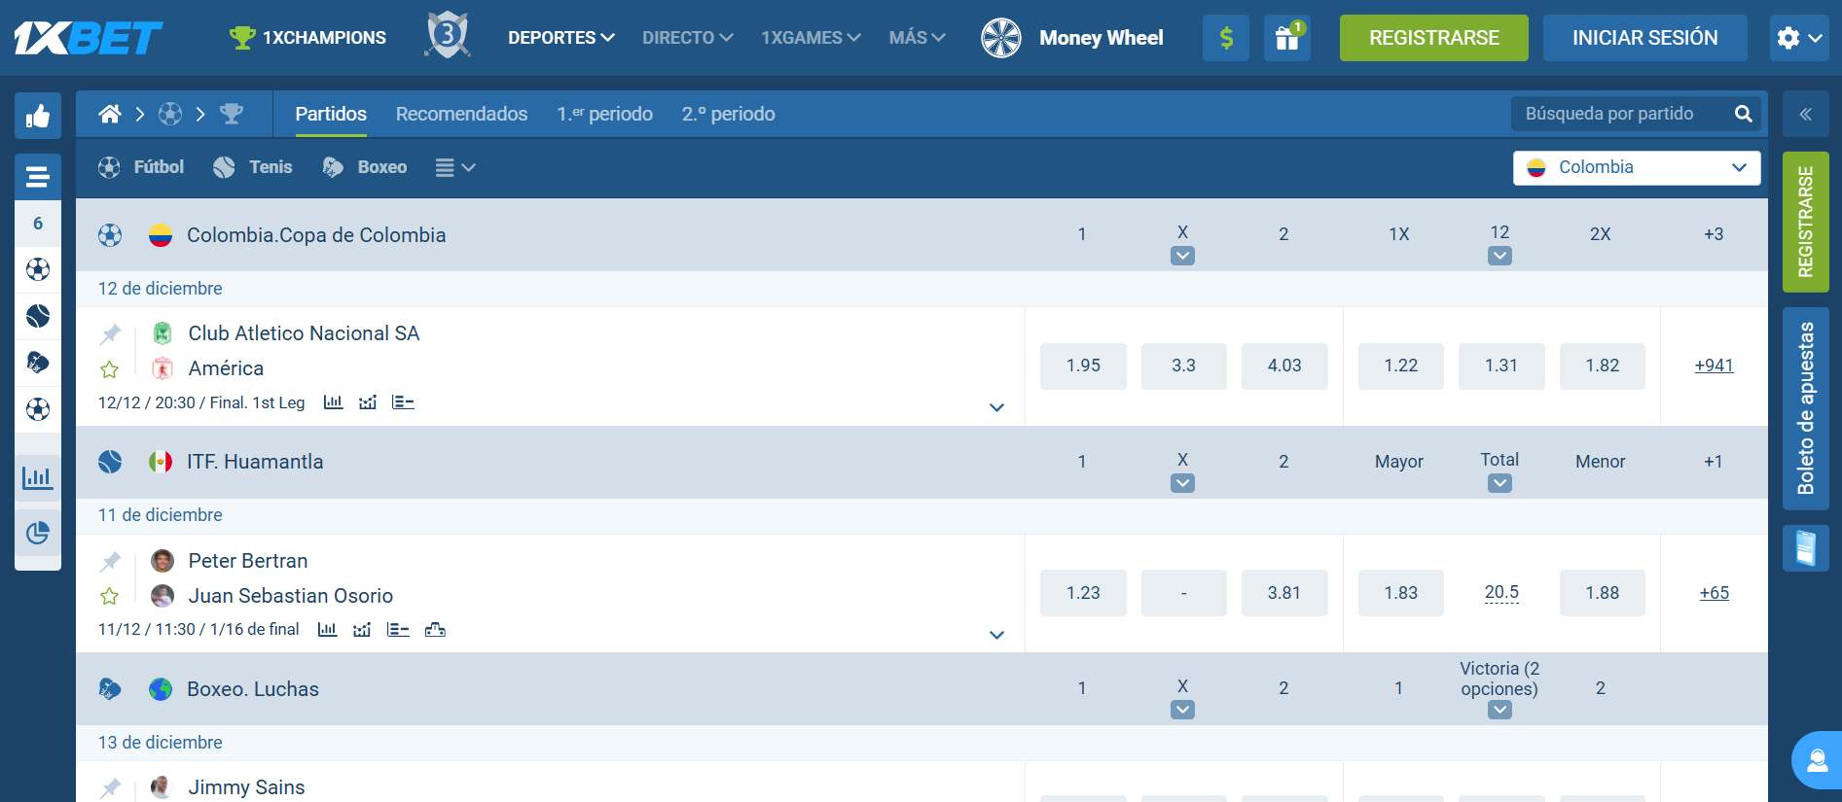Expand Nacional vs América match chevron
The width and height of the screenshot is (1842, 802).
click(996, 407)
